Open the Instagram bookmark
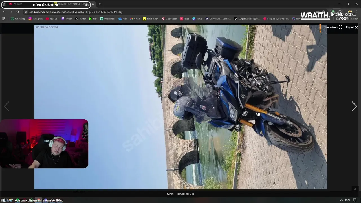 click(x=36, y=19)
